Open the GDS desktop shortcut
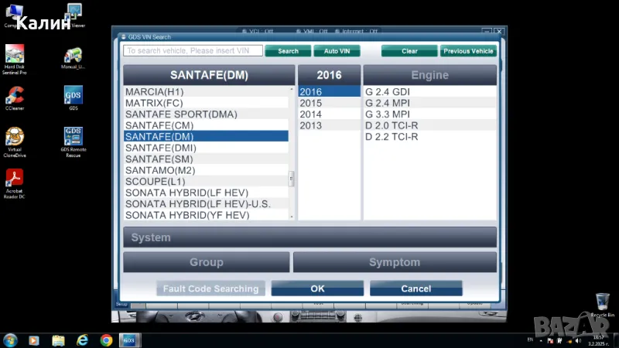This screenshot has width=619, height=348. [x=74, y=96]
